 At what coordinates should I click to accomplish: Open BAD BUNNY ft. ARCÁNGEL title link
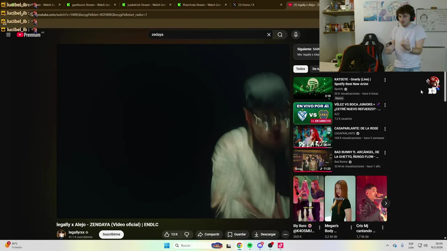357,154
